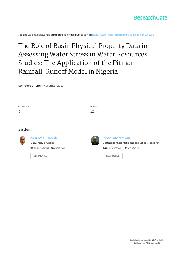Click See Profile button under University of Lagos
The width and height of the screenshot is (181, 257).
click(x=40, y=156)
